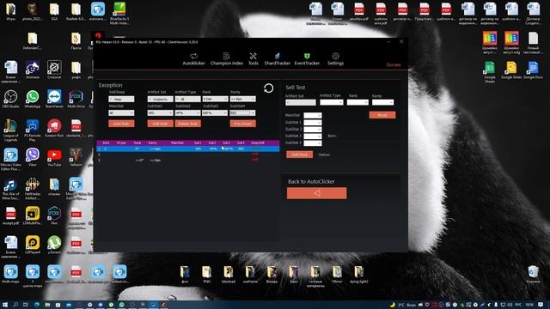
Task: Open the Exception Artifact Set dropdown
Action: coord(161,100)
